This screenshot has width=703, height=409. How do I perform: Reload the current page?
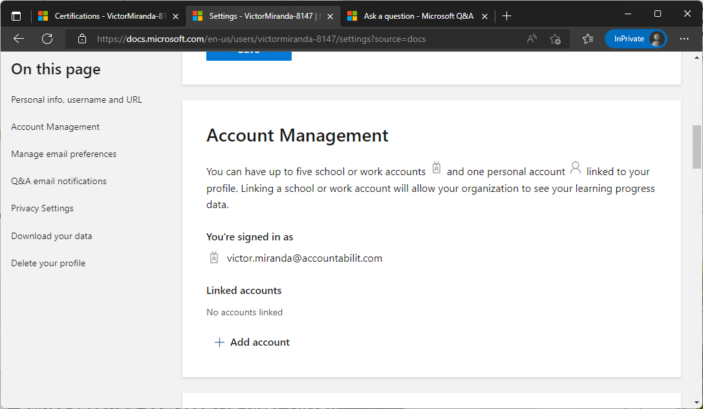click(x=47, y=39)
